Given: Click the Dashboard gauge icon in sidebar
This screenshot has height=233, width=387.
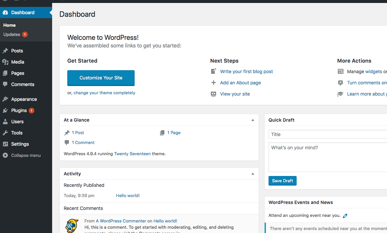Looking at the screenshot, I should 5,13.
